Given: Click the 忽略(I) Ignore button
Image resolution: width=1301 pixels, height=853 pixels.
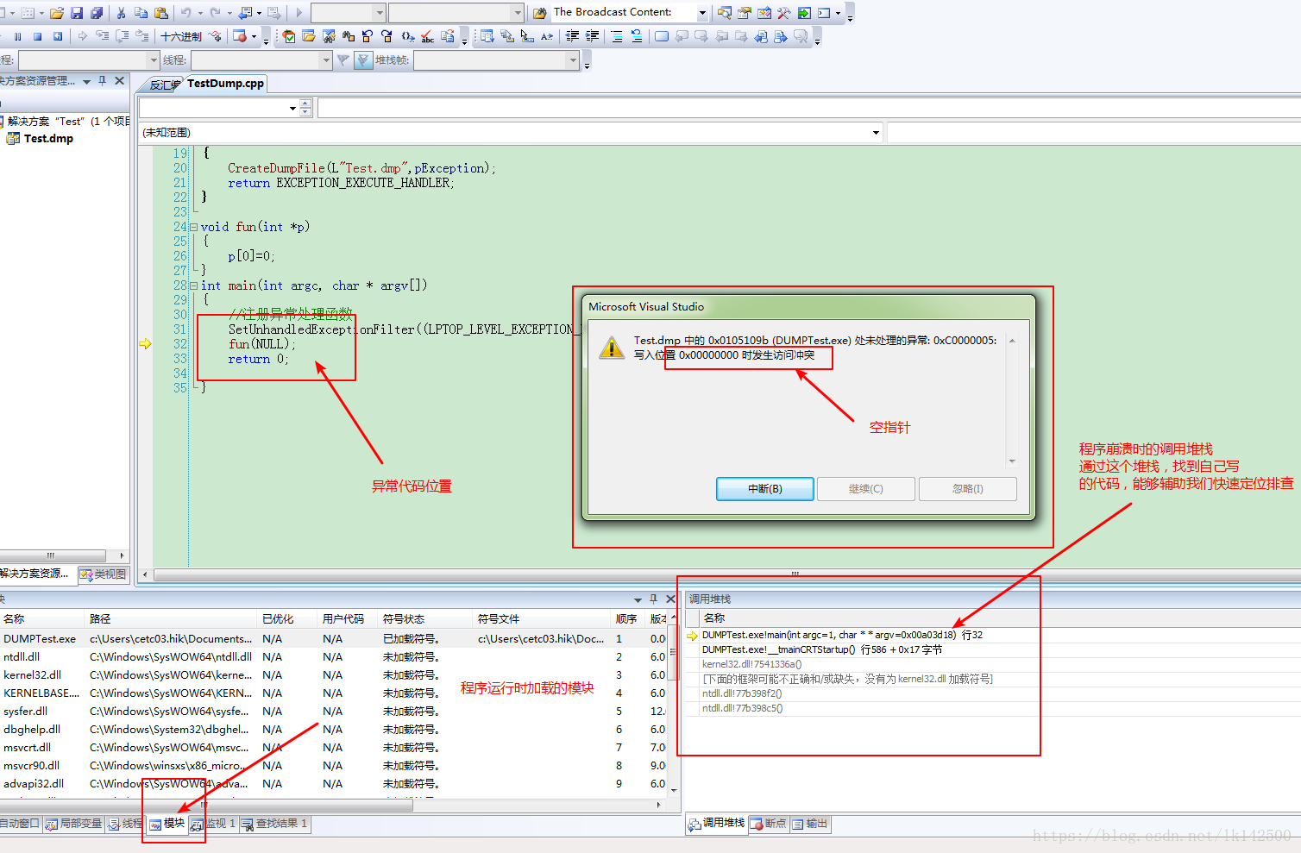Looking at the screenshot, I should click(x=967, y=489).
